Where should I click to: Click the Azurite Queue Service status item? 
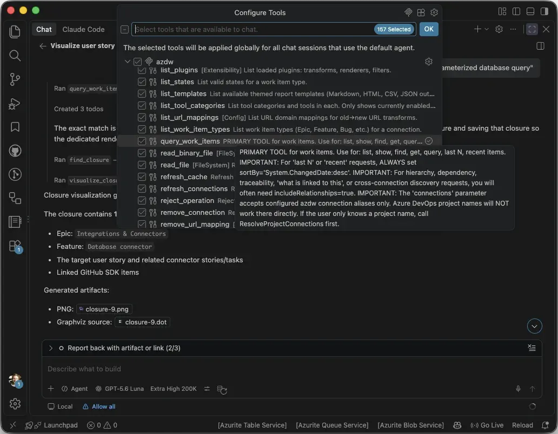pos(332,425)
